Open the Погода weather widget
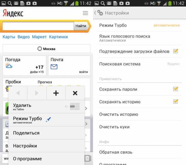 [x=24, y=66]
